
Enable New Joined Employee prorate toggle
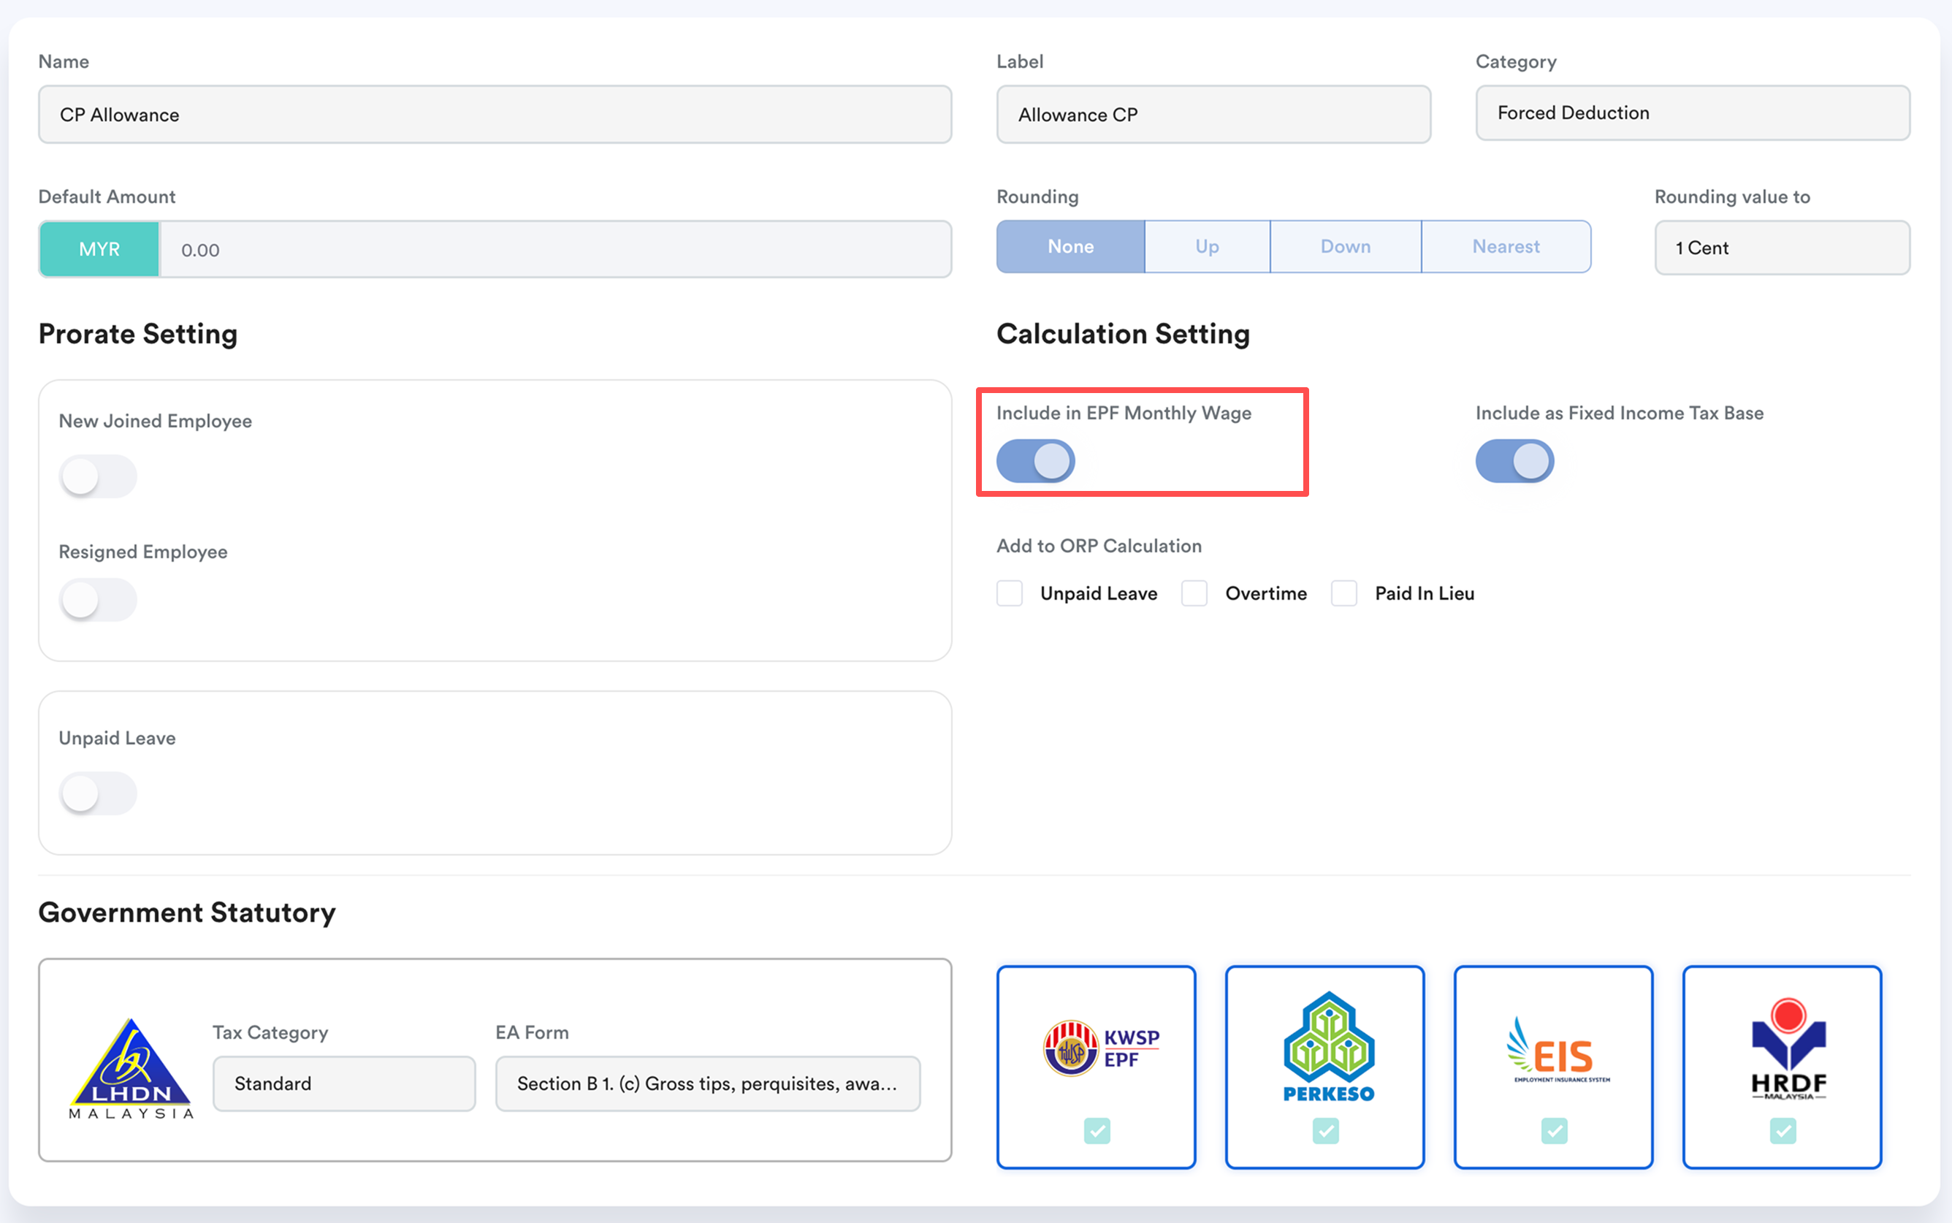pos(97,476)
